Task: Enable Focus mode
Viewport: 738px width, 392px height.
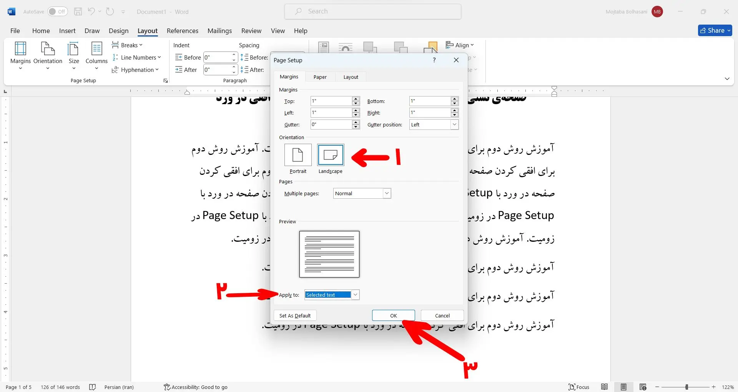Action: pos(579,387)
